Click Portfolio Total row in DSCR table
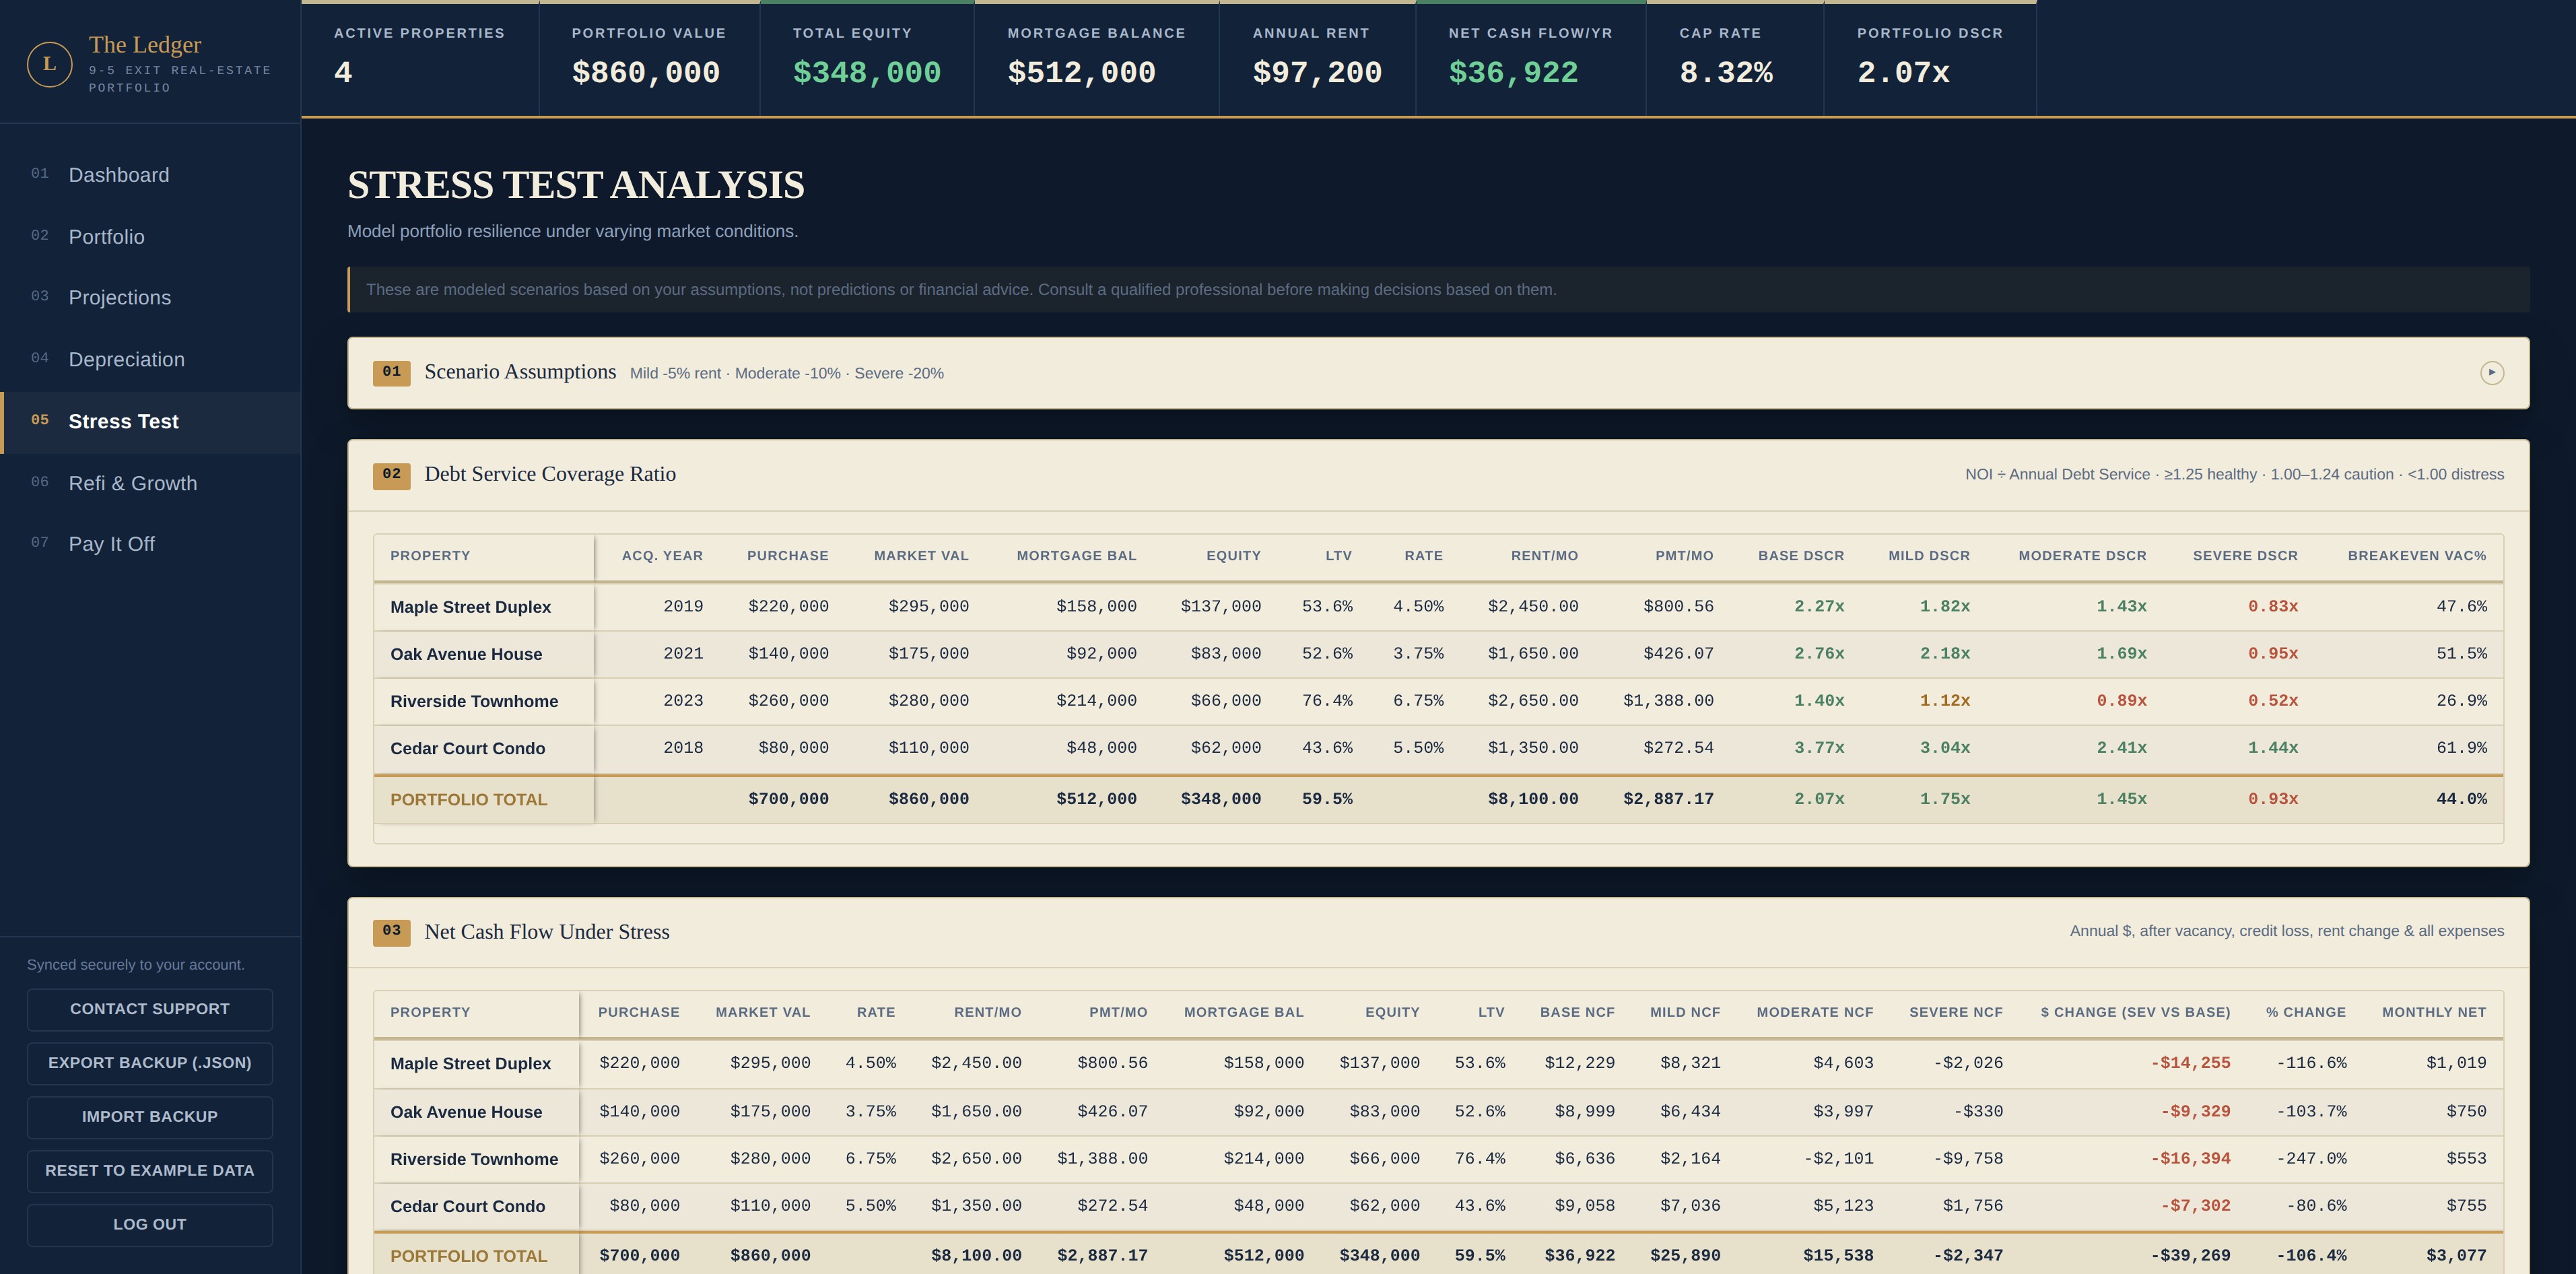This screenshot has height=1274, width=2576. tap(1438, 799)
